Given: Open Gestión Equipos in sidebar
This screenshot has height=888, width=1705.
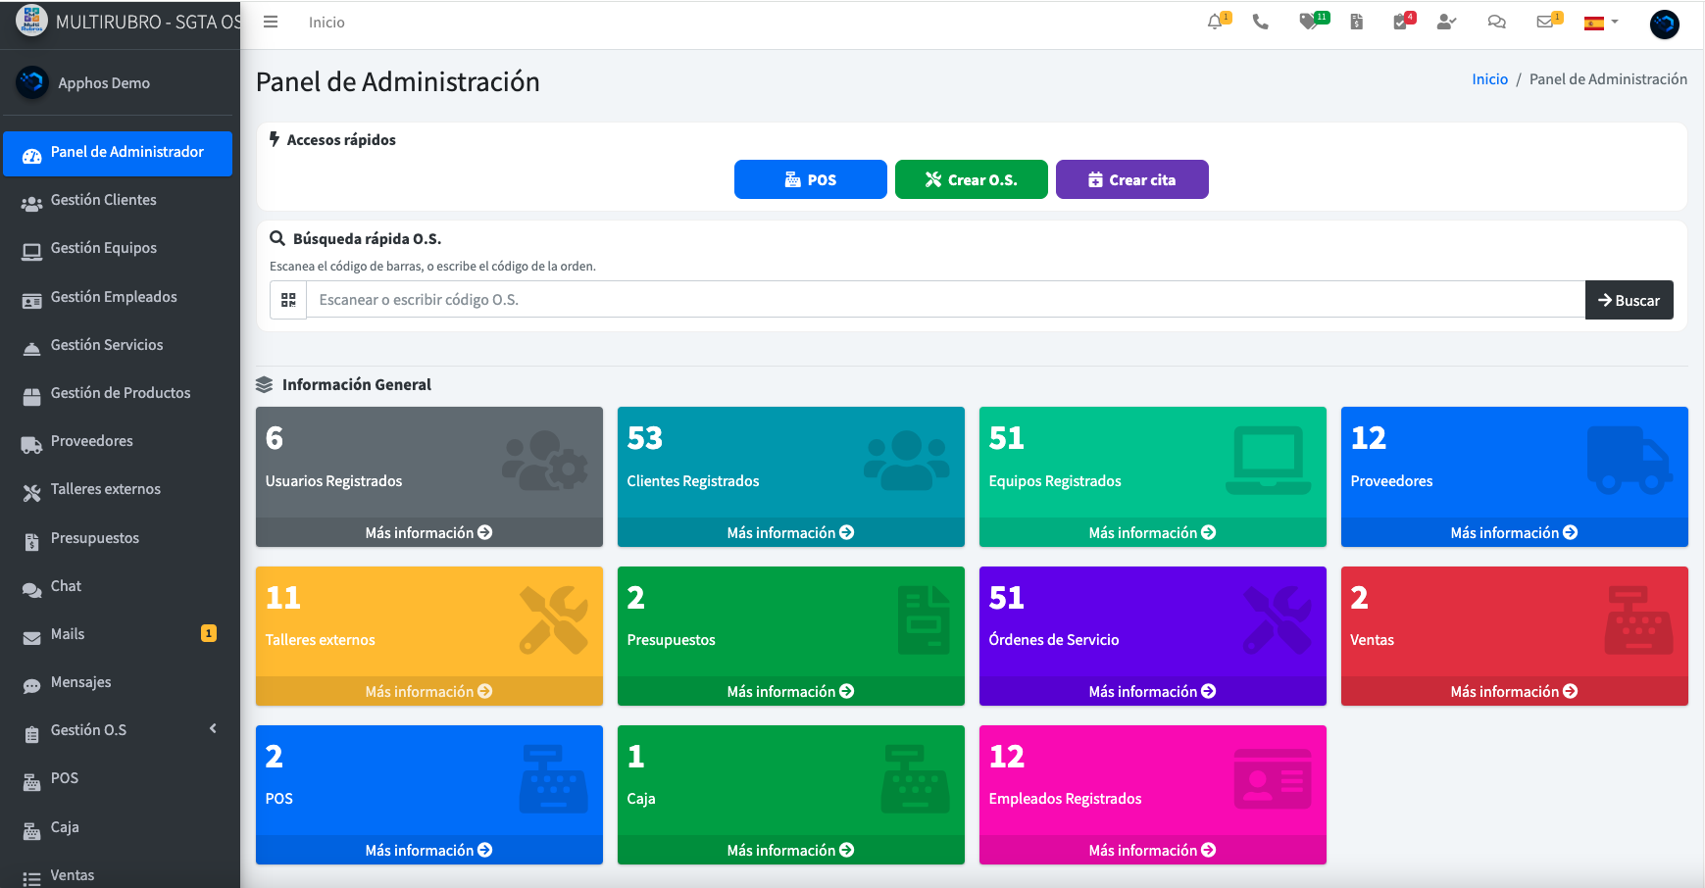Looking at the screenshot, I should 120,249.
